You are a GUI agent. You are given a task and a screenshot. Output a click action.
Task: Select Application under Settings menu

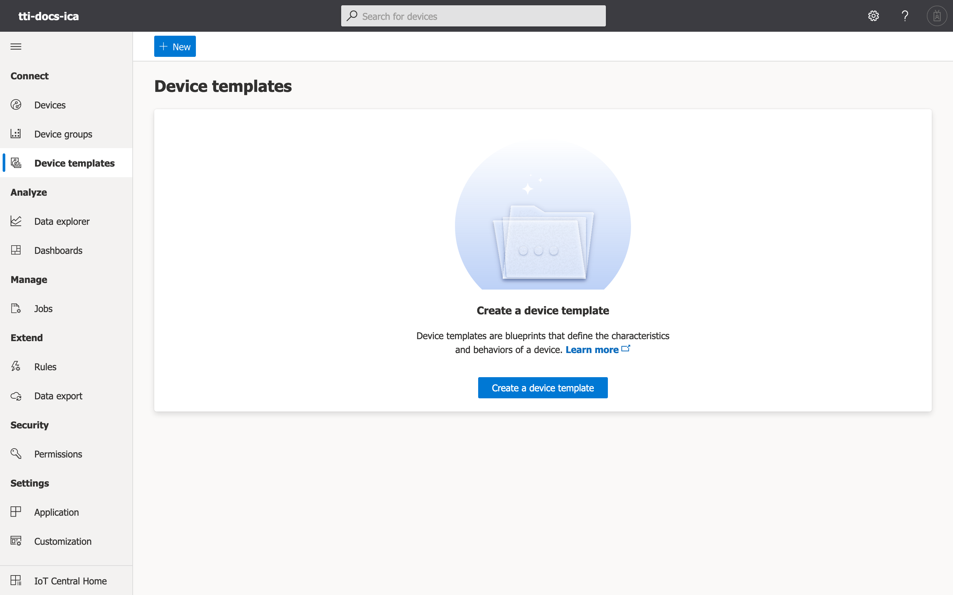pyautogui.click(x=57, y=511)
